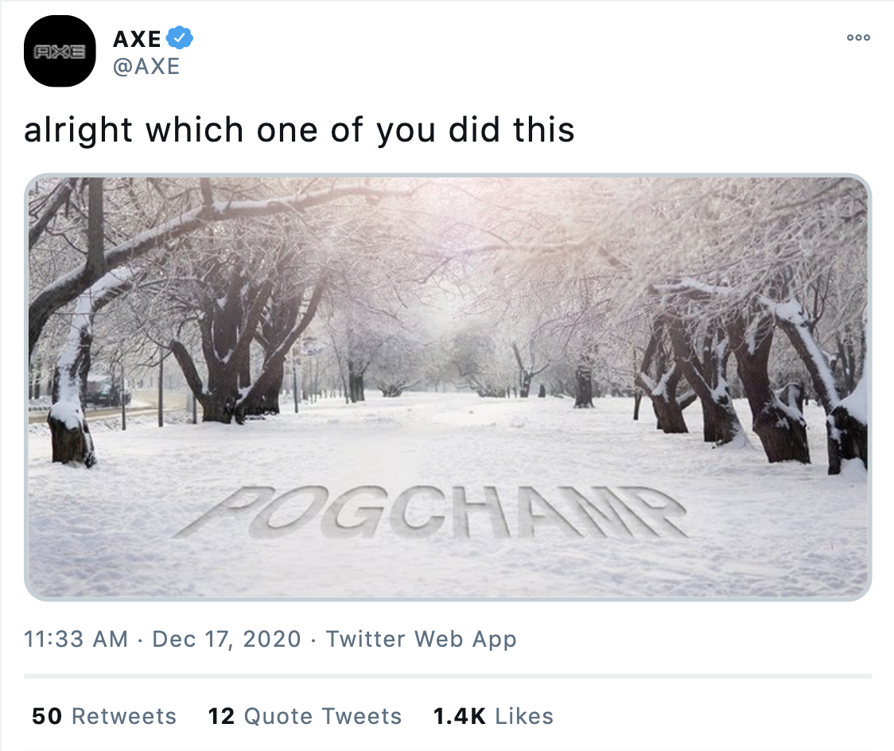This screenshot has width=894, height=751.
Task: Open the snowy park image
Action: [x=448, y=318]
